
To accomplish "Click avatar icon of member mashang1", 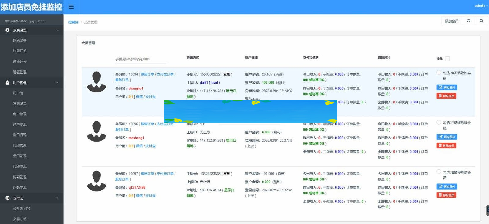I will (x=97, y=132).
